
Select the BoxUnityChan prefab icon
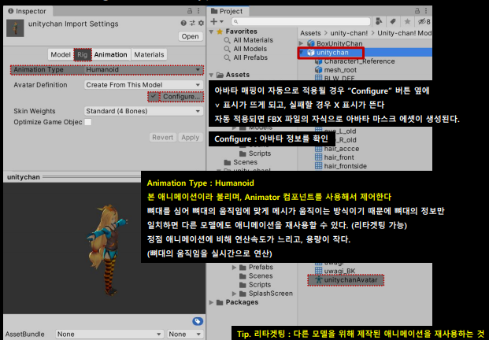click(x=310, y=43)
